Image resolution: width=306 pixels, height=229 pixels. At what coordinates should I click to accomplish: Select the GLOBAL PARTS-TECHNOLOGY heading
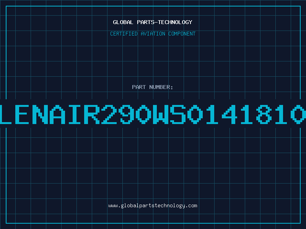[x=153, y=22]
